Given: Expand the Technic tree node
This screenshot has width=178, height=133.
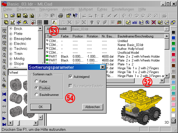Looking at the screenshot, I should 11,49.
